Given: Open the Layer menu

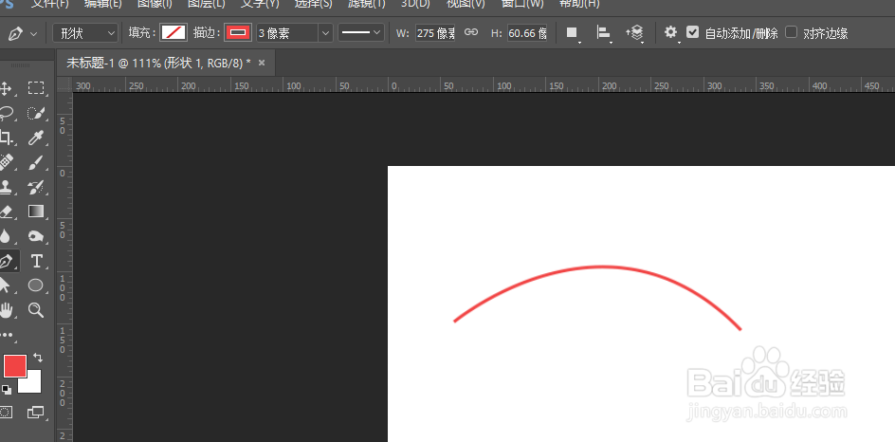Looking at the screenshot, I should coord(207,4).
